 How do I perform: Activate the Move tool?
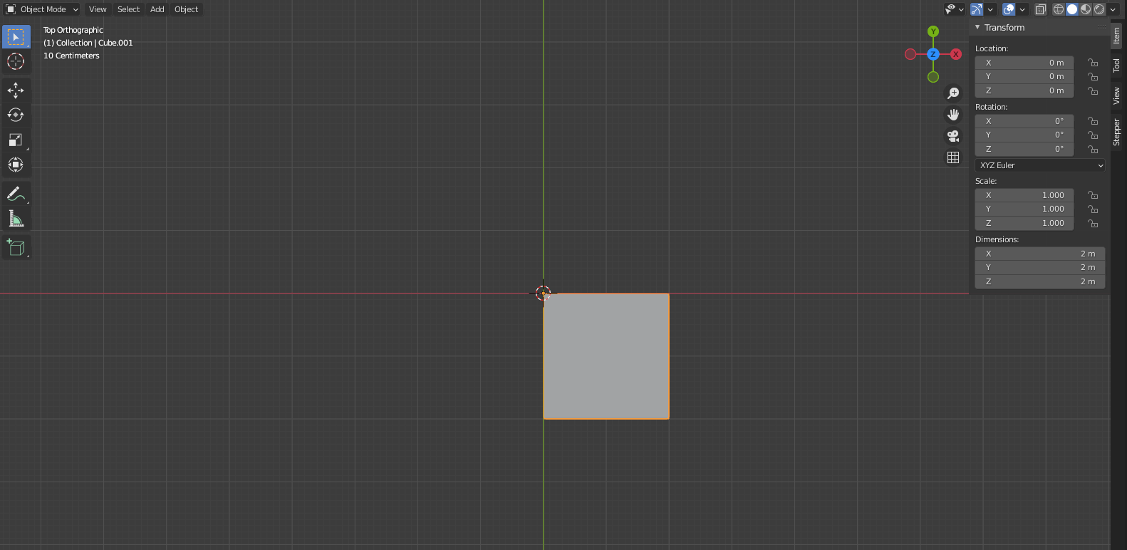[x=16, y=90]
